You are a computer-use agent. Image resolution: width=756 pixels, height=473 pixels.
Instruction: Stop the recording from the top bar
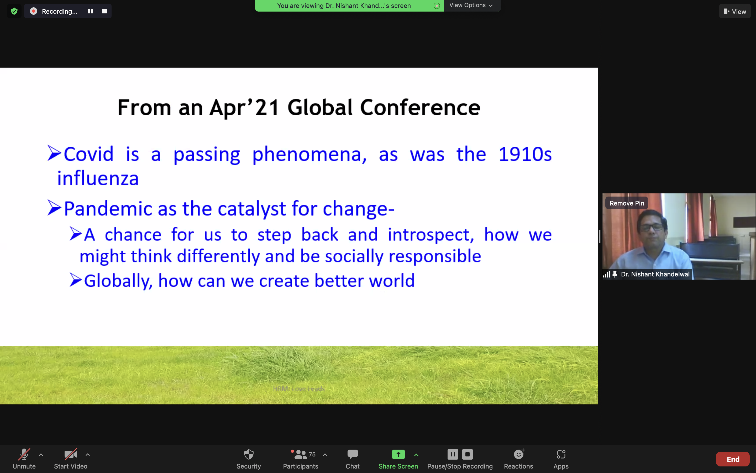tap(105, 11)
